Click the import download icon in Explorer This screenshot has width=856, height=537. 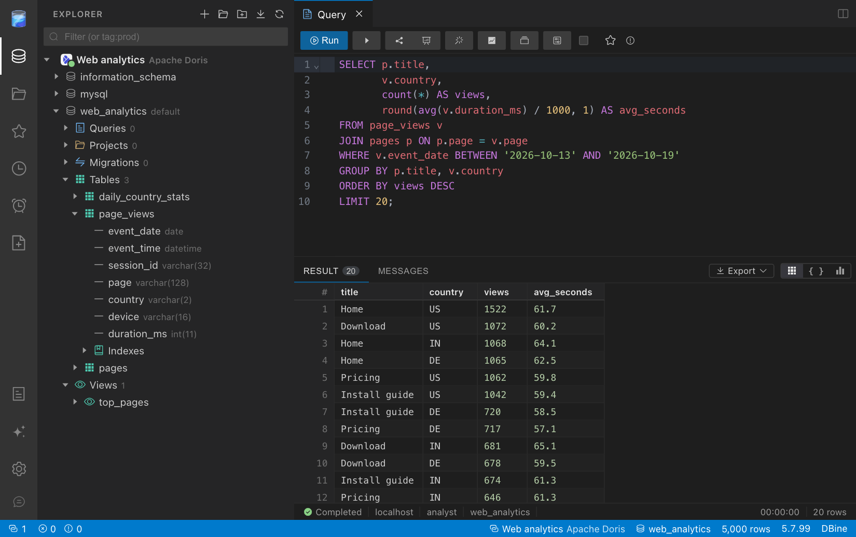click(x=260, y=14)
